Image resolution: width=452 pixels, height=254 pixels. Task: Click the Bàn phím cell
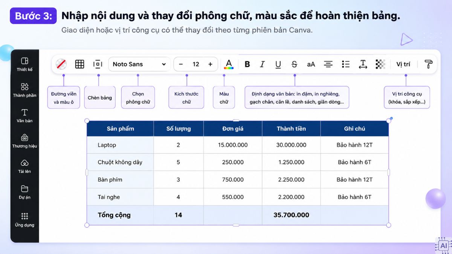click(x=120, y=179)
